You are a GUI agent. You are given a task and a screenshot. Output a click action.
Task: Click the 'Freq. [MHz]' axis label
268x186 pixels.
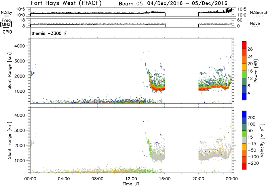6,23
